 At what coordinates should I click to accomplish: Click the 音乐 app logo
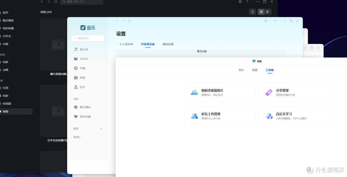pos(88,28)
